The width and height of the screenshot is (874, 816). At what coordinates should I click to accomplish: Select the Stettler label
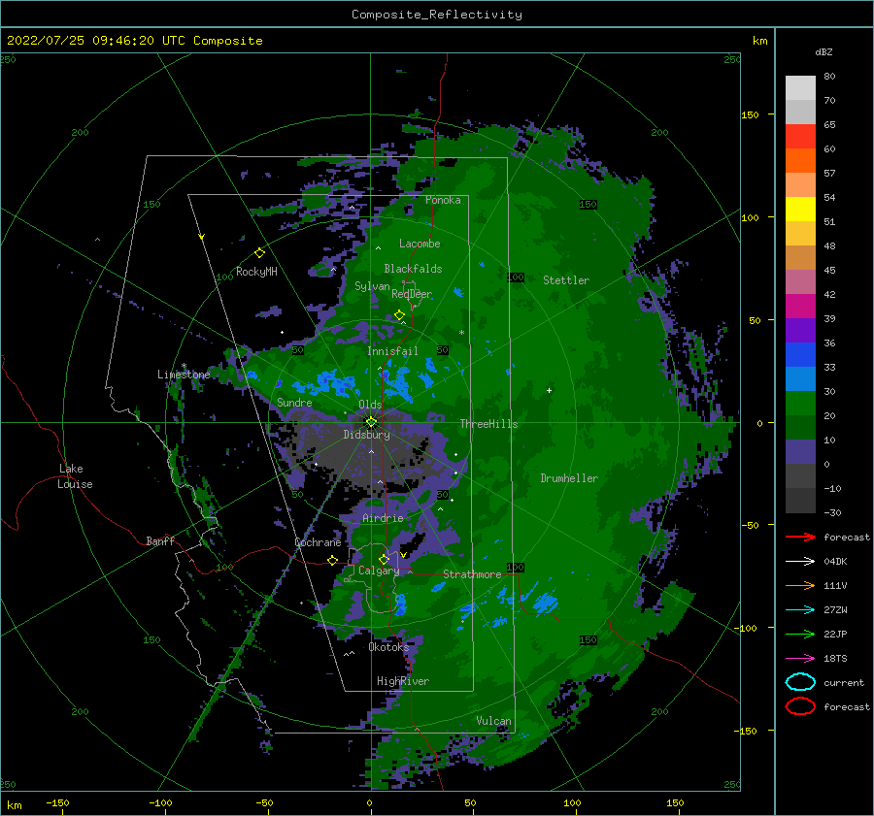(566, 280)
